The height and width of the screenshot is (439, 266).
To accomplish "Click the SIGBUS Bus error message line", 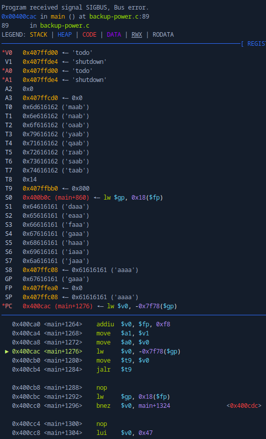I will (75, 8).
